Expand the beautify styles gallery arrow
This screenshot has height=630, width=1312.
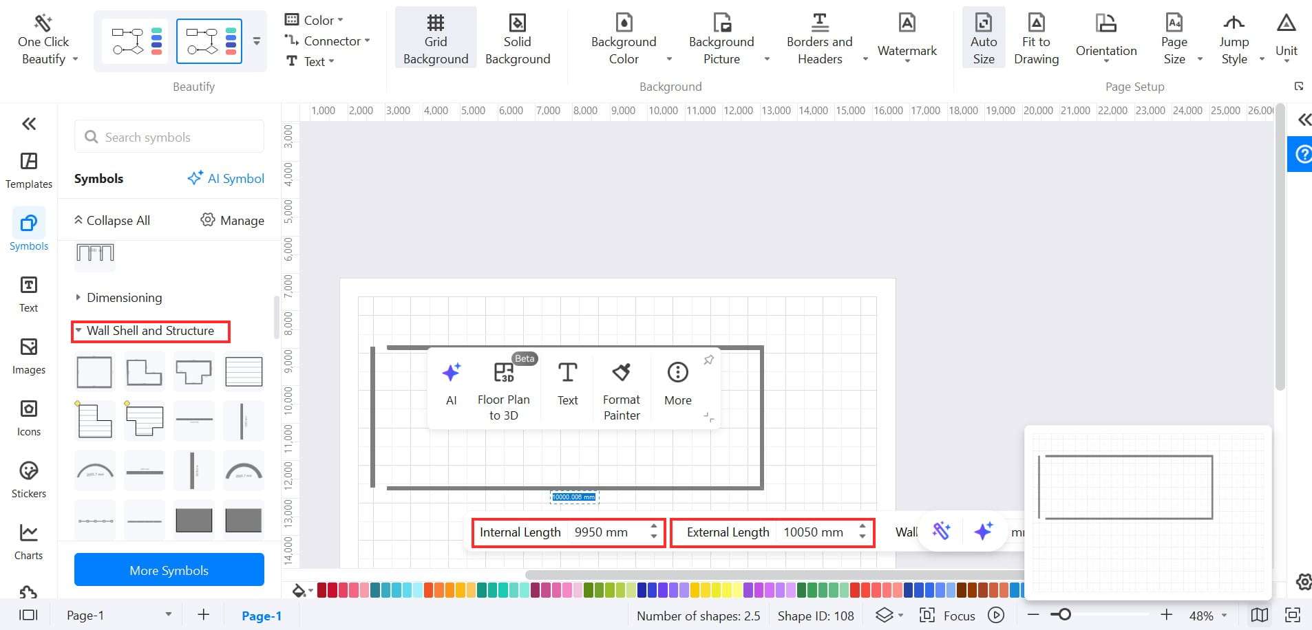tap(257, 41)
